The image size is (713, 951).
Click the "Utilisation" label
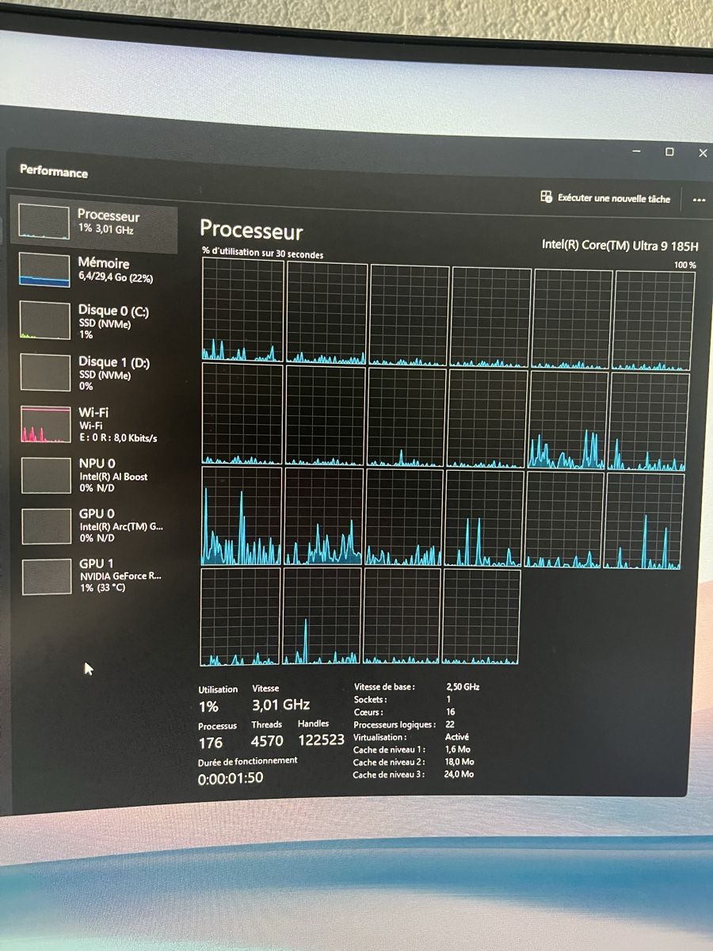218,689
